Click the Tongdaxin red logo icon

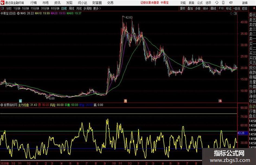tap(2, 3)
